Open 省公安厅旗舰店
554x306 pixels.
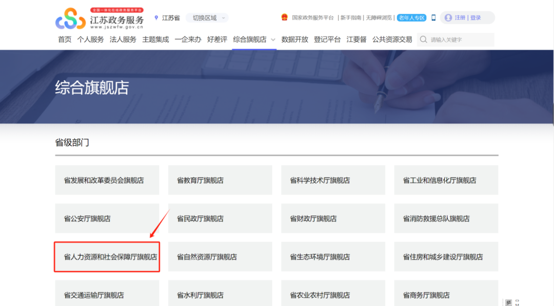(107, 218)
